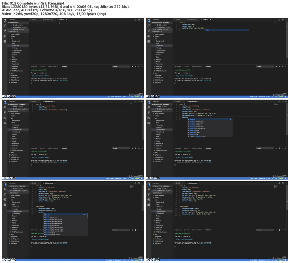Open Search icon in 00:01:00 frame
This screenshot has height=263, width=290.
tap(5, 26)
